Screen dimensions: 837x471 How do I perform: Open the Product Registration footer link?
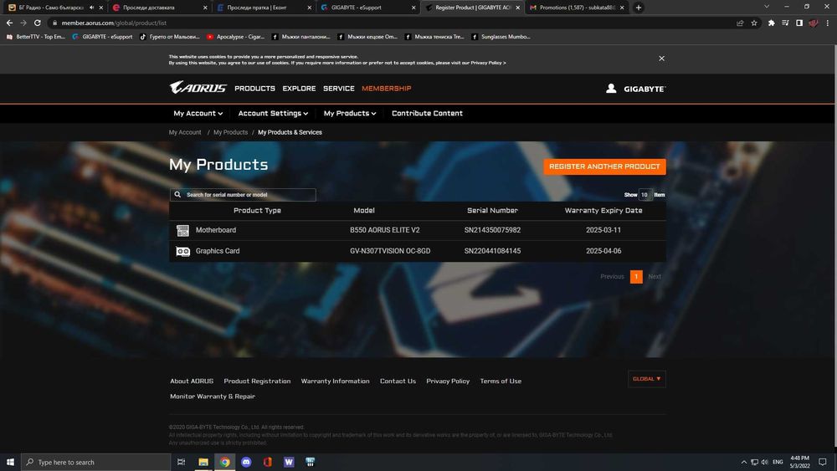257,381
